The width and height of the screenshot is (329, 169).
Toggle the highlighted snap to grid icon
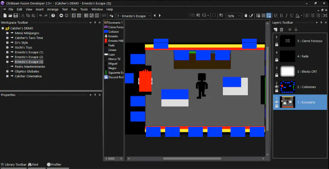point(269,15)
